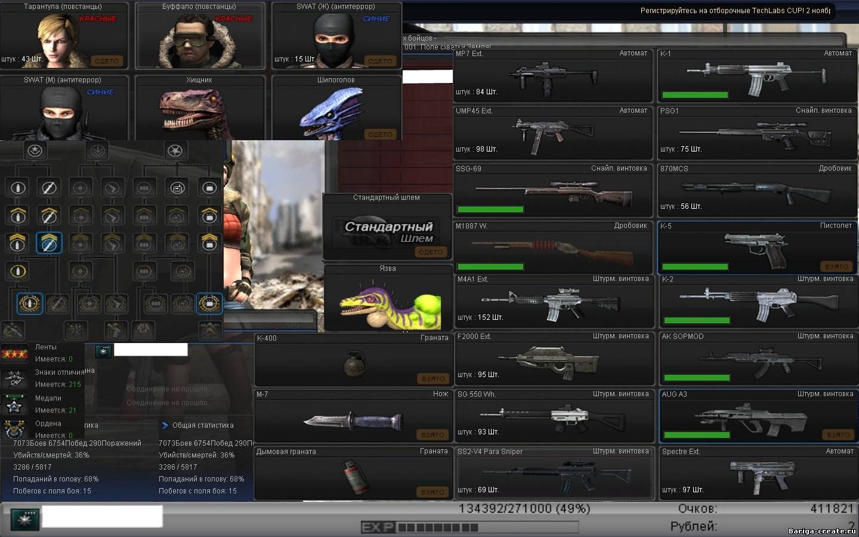Click the EXP progress bar

coord(469,527)
